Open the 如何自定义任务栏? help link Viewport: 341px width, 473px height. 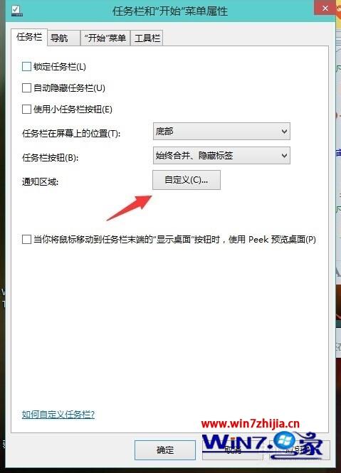coord(58,415)
